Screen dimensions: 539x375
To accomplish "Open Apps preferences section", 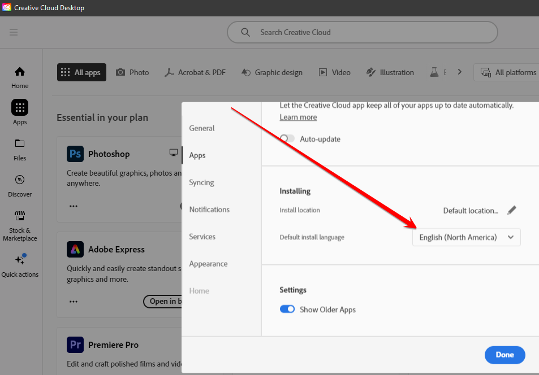I will coord(197,155).
